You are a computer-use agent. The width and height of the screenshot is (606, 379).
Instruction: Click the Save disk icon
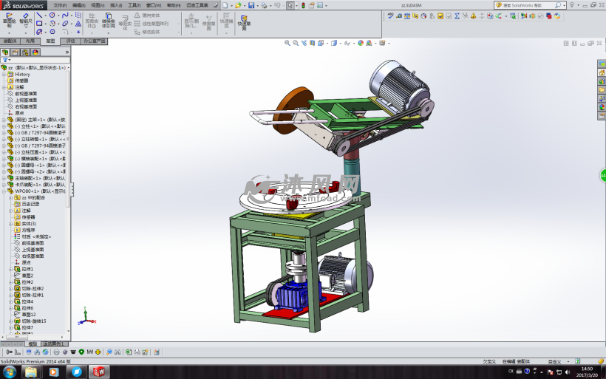tap(251, 5)
